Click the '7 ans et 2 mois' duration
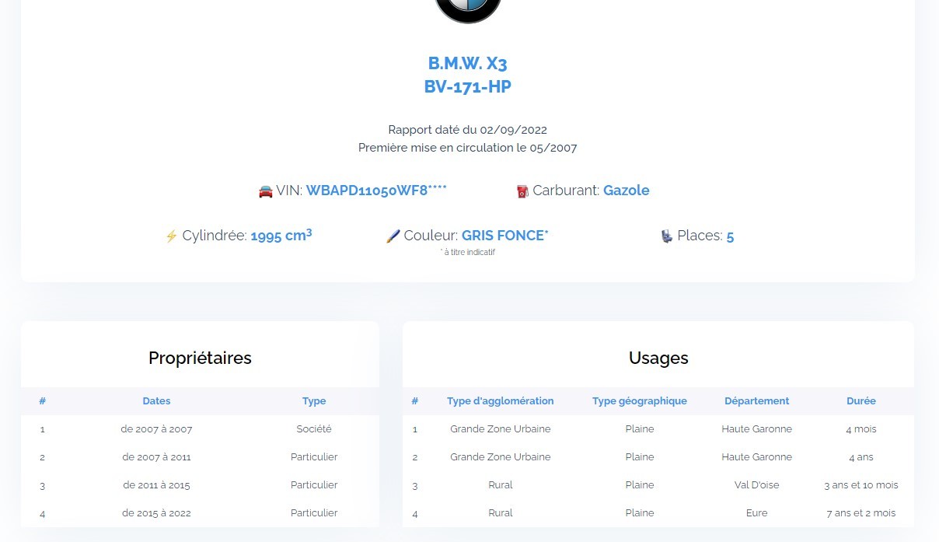The width and height of the screenshot is (939, 542). [x=861, y=513]
